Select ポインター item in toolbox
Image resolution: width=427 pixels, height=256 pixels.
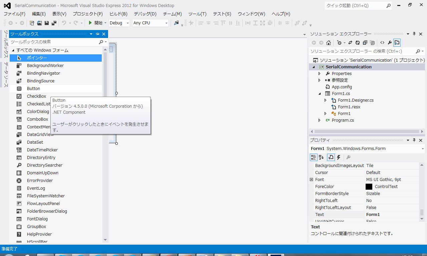(x=56, y=58)
